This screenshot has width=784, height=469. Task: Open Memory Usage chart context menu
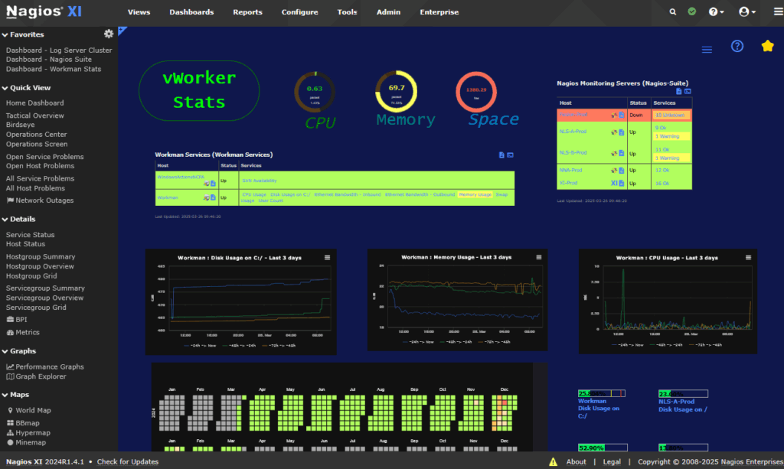pos(538,258)
